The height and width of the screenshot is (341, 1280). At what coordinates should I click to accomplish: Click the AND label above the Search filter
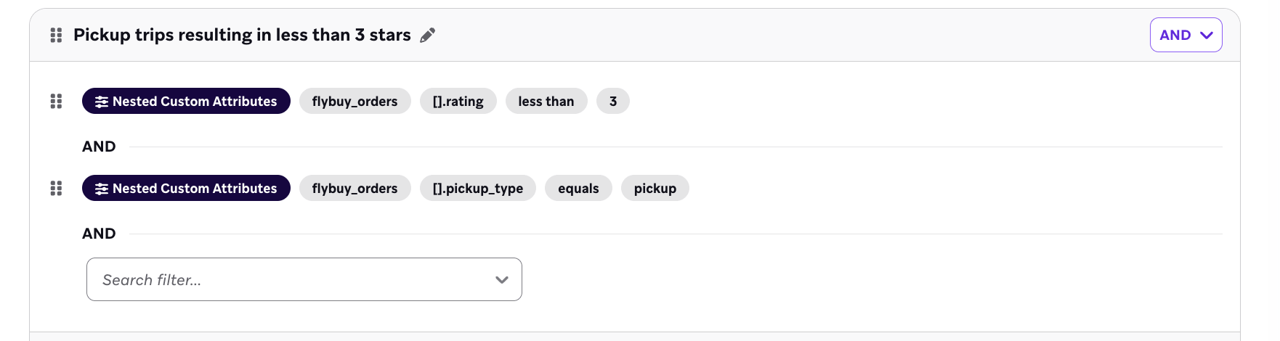[99, 234]
